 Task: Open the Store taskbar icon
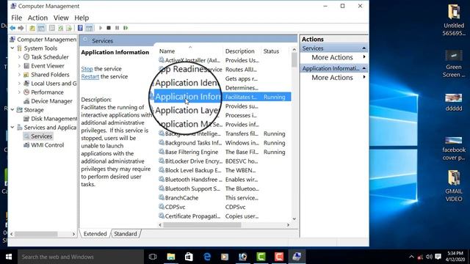pyautogui.click(x=189, y=257)
